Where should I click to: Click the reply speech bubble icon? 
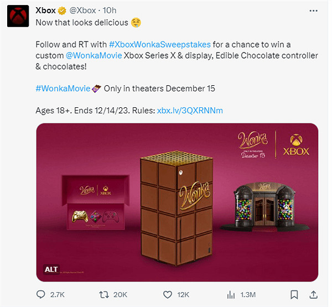[41, 294]
